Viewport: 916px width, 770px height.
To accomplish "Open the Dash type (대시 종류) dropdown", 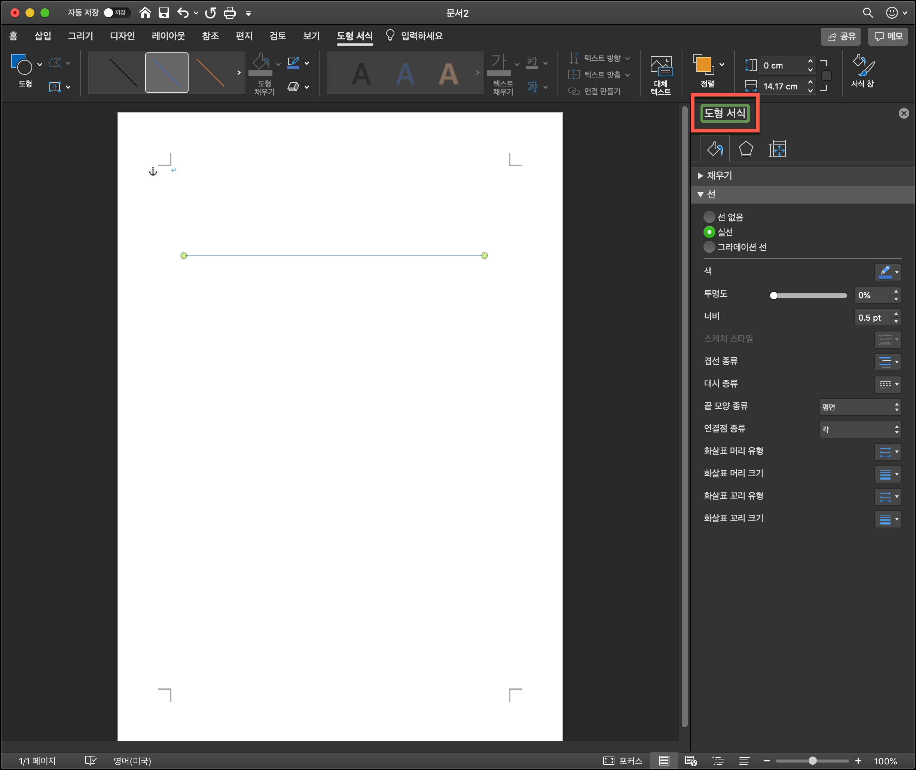I will point(888,385).
